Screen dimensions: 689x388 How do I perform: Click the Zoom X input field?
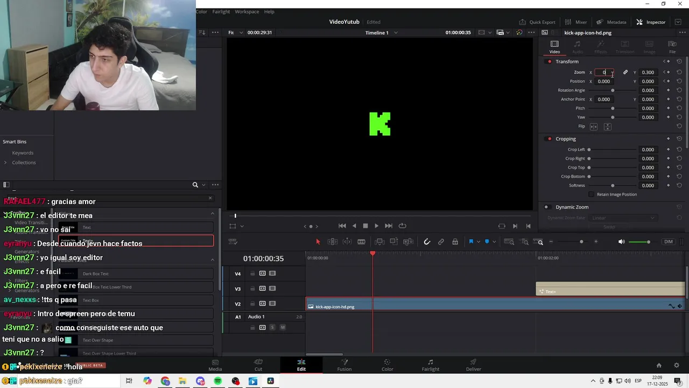[x=604, y=72]
